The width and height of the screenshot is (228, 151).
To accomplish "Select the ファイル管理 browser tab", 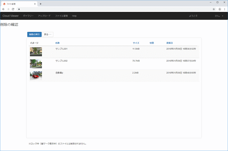I will point(19,4).
